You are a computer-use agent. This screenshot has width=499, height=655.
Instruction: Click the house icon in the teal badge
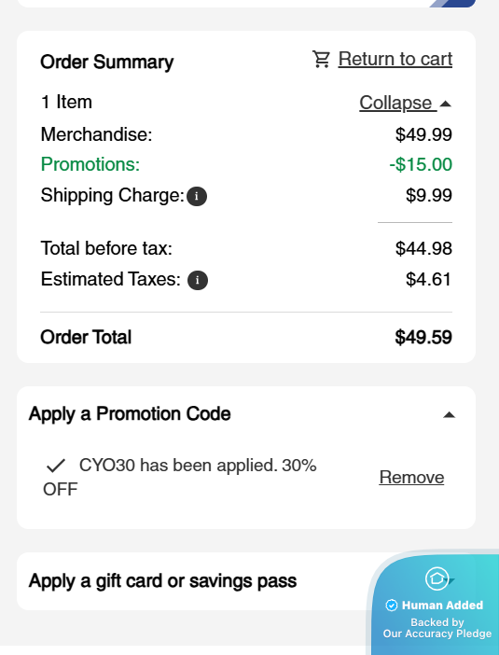pos(437,578)
